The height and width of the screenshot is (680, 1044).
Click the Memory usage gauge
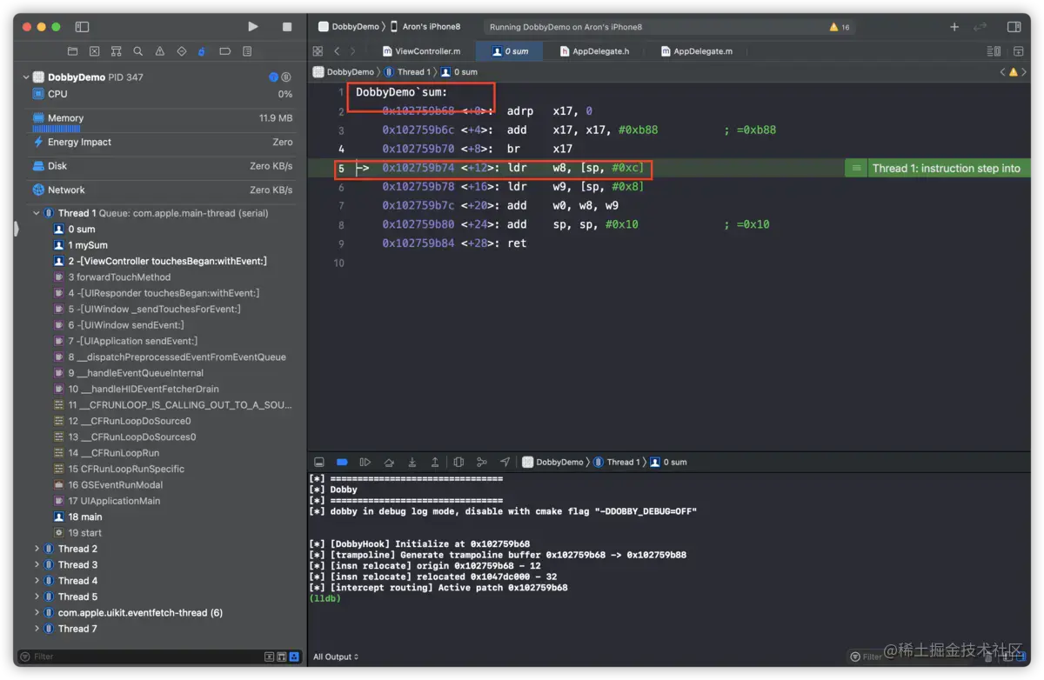[x=65, y=118]
